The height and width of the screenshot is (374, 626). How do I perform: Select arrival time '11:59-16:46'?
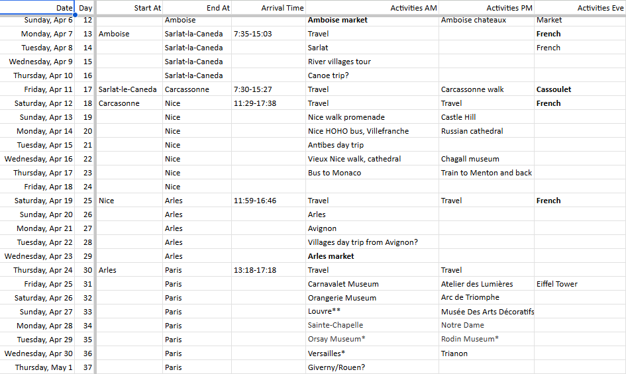[x=269, y=201]
